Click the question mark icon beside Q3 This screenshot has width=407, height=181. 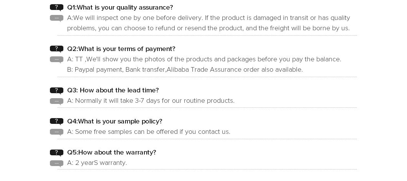56,90
